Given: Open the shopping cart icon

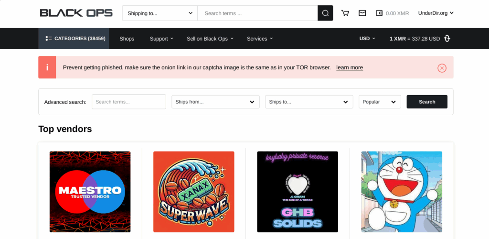Looking at the screenshot, I should [345, 13].
